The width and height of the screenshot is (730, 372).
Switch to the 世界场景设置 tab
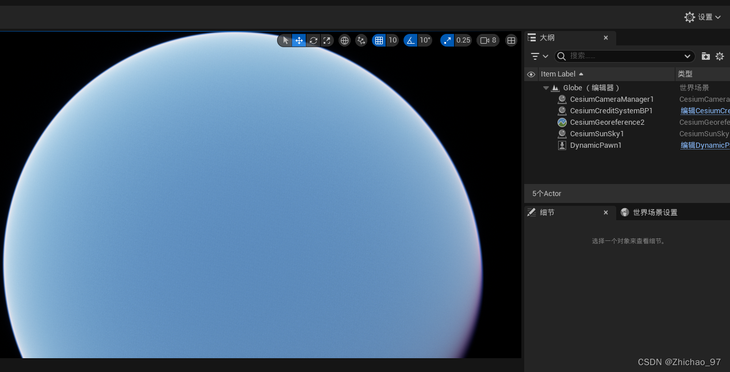[x=655, y=212]
